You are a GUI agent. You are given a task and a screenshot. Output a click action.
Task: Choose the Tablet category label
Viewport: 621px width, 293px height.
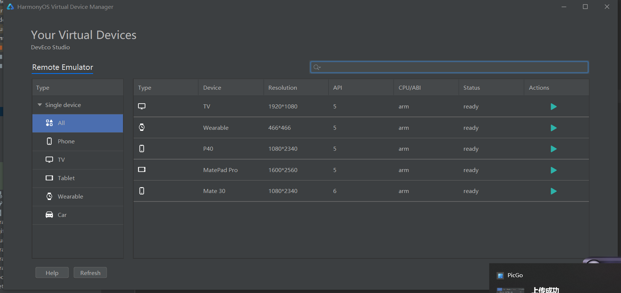click(66, 178)
